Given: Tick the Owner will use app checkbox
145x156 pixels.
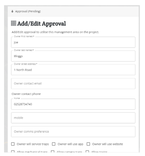Looking at the screenshot, I should click(54, 144).
